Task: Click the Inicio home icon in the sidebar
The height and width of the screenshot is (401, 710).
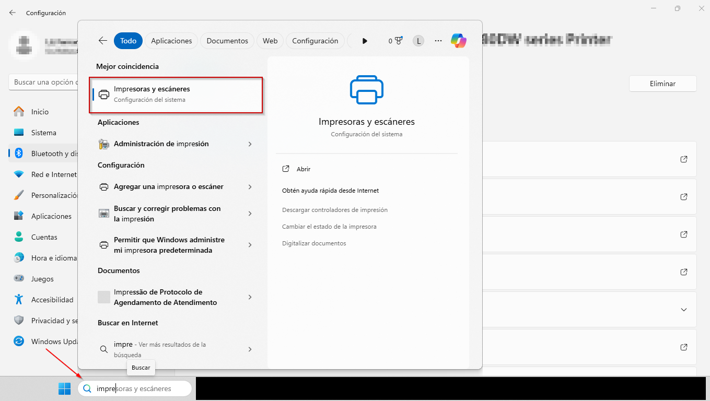Action: point(19,112)
